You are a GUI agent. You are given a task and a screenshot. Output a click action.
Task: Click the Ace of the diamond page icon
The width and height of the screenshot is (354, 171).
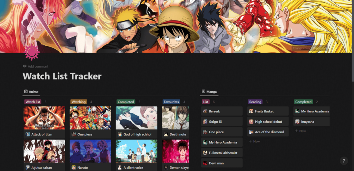[251, 132]
